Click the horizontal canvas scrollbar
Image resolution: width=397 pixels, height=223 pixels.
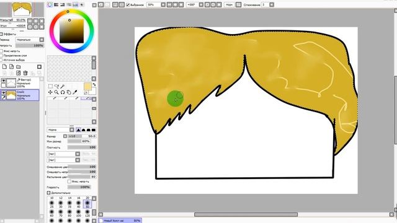246,214
